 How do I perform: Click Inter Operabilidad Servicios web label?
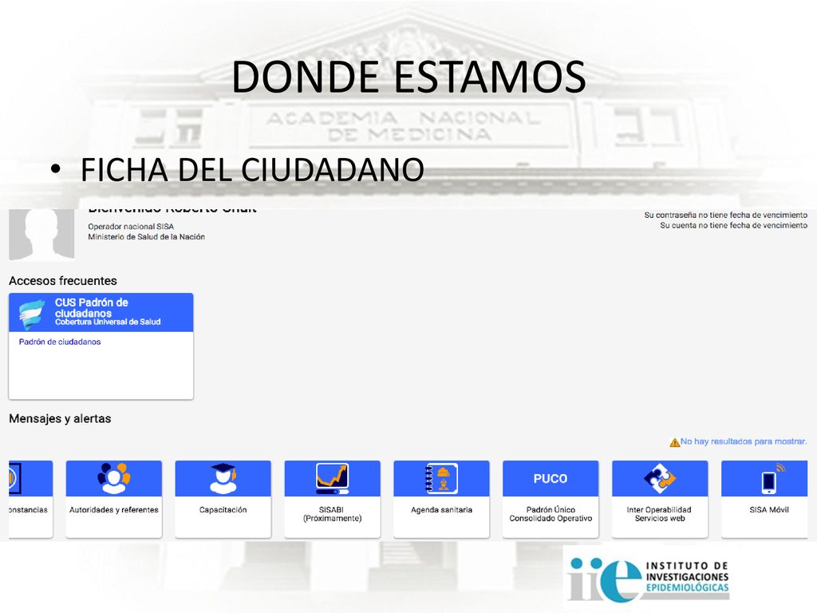(x=660, y=514)
